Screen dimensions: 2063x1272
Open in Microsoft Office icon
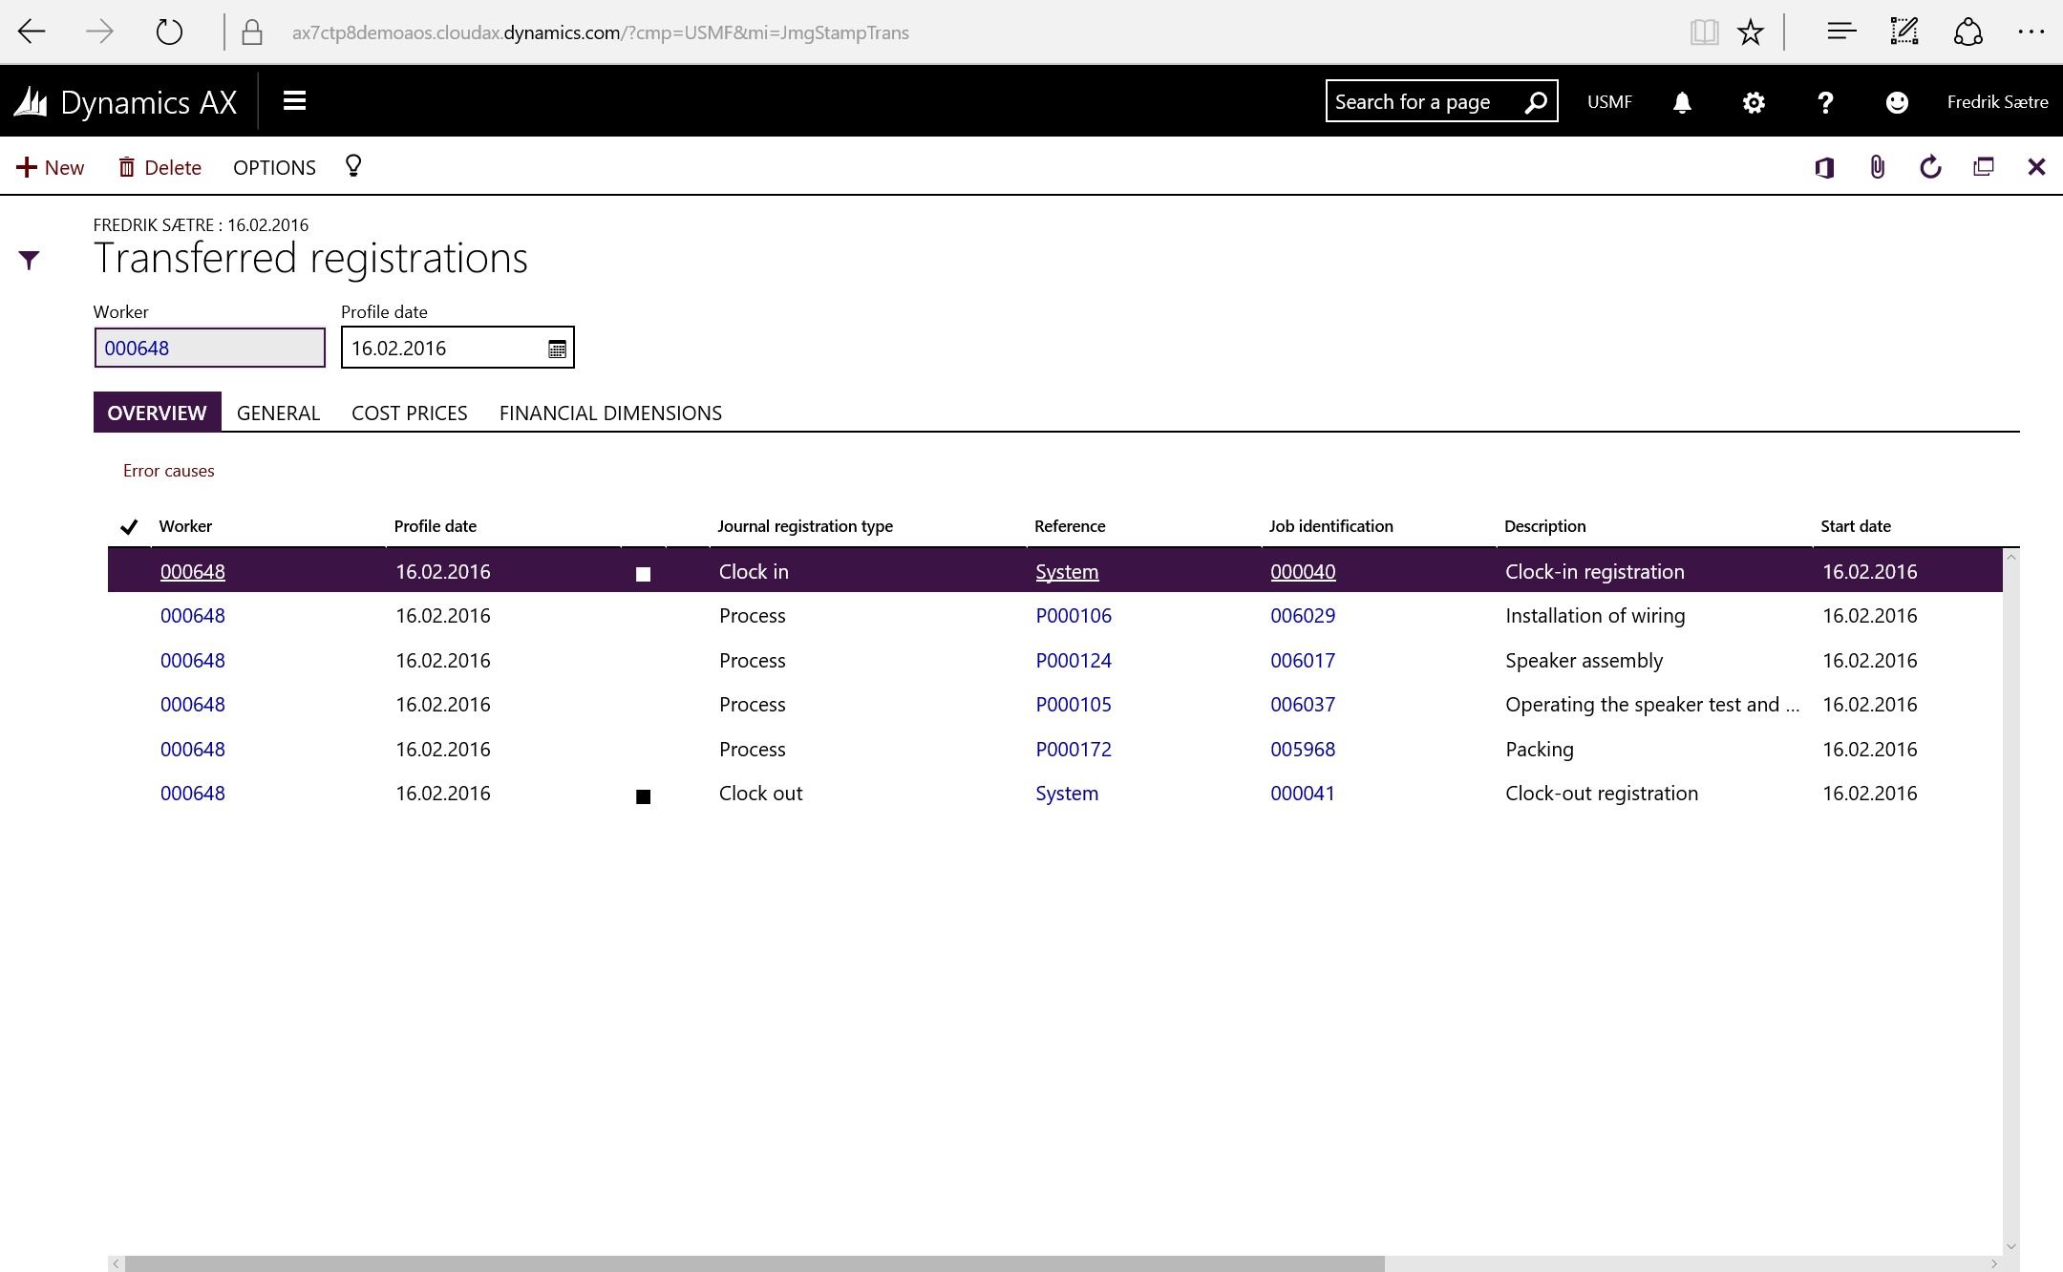coord(1824,168)
